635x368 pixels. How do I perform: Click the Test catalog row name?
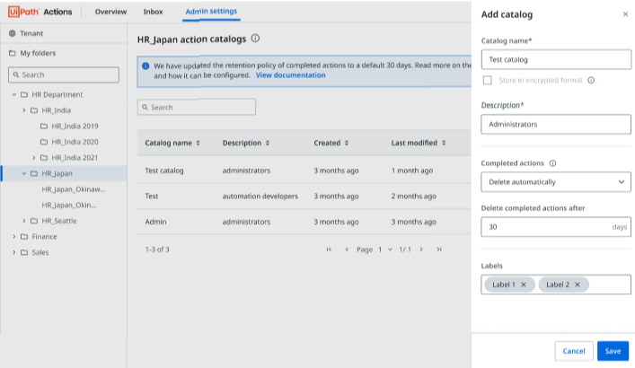[x=164, y=171]
